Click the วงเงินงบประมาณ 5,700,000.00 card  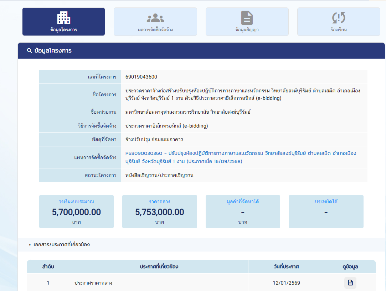click(x=76, y=211)
